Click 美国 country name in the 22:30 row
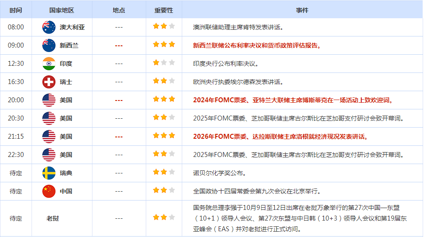This screenshot has width=424, height=237. 66,155
